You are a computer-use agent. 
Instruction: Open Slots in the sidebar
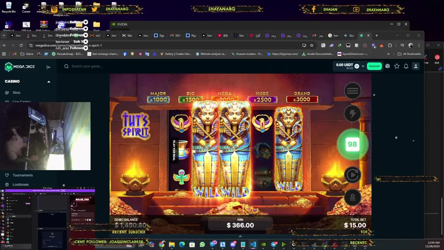[16, 93]
